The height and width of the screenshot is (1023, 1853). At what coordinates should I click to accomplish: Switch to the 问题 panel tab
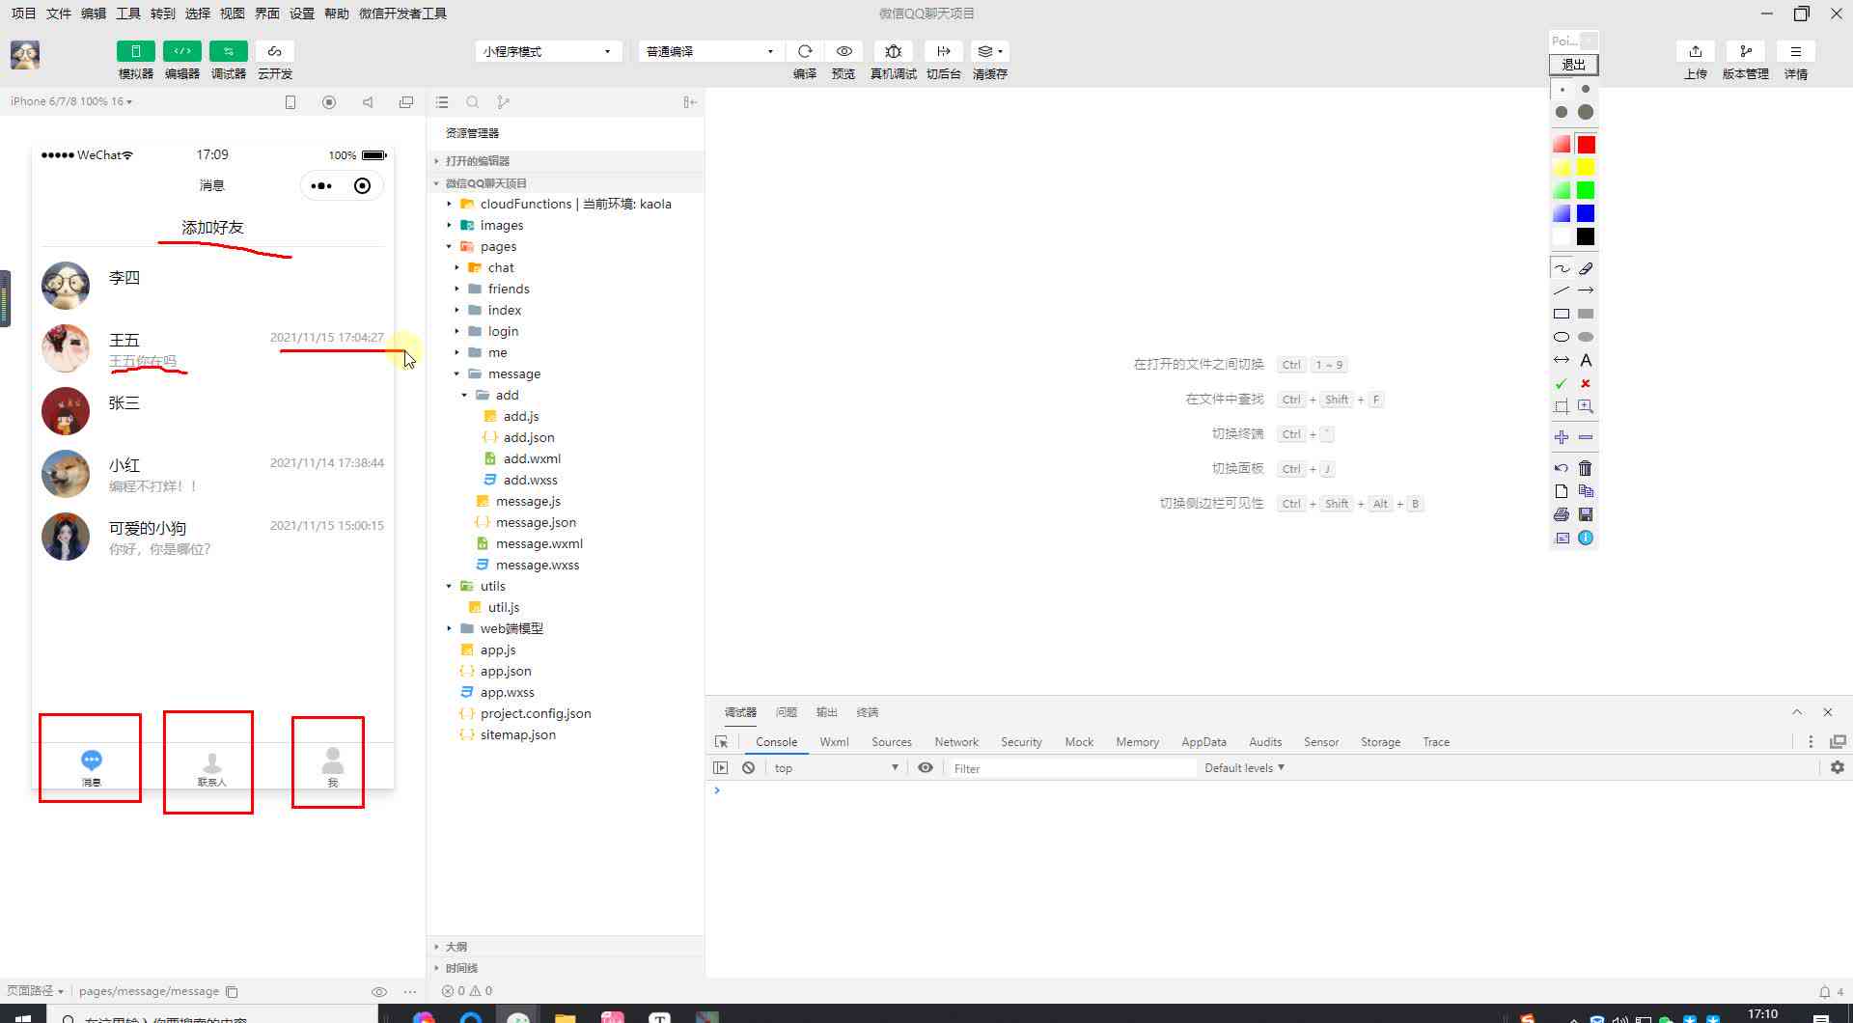pyautogui.click(x=787, y=712)
